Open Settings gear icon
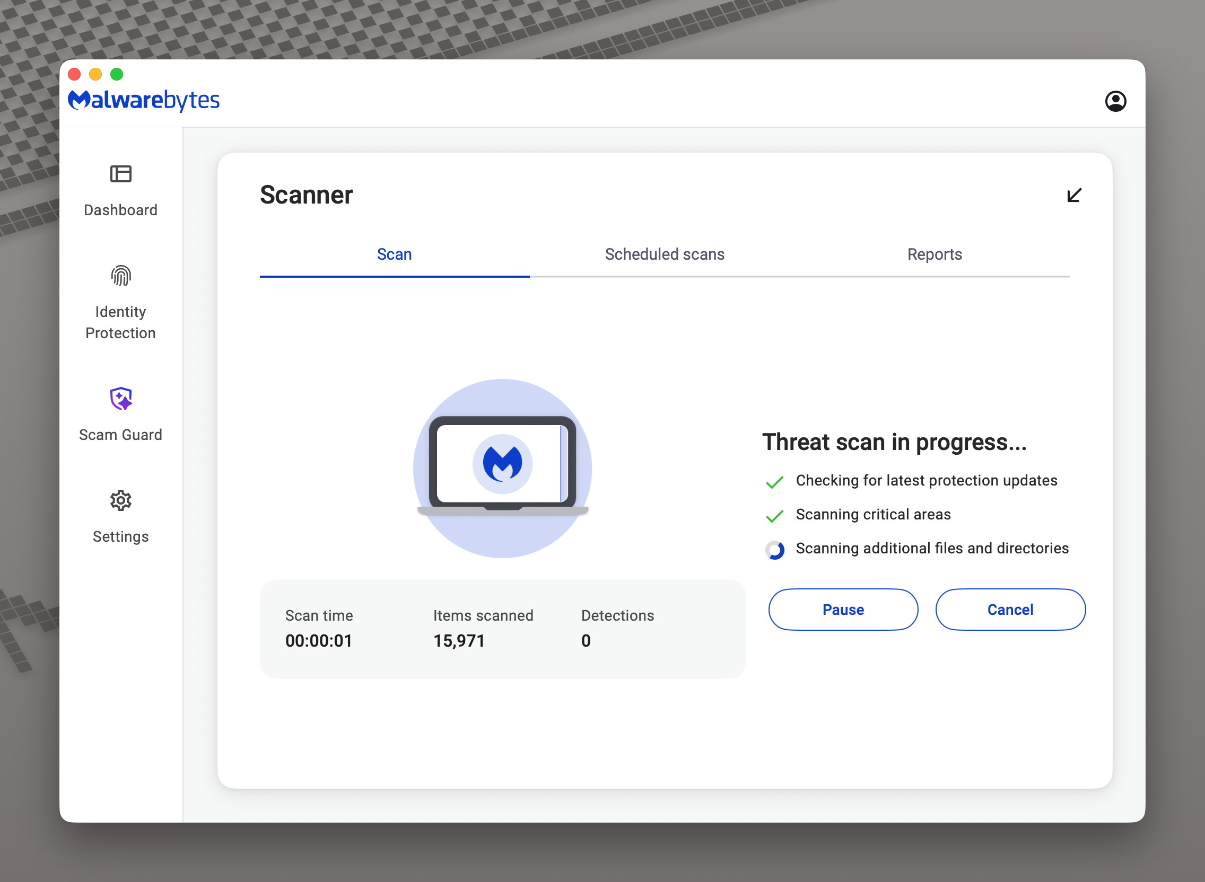 pos(121,500)
